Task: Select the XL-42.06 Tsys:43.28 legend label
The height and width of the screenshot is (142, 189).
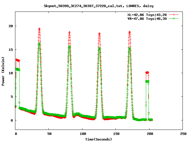Action: (x=148, y=14)
